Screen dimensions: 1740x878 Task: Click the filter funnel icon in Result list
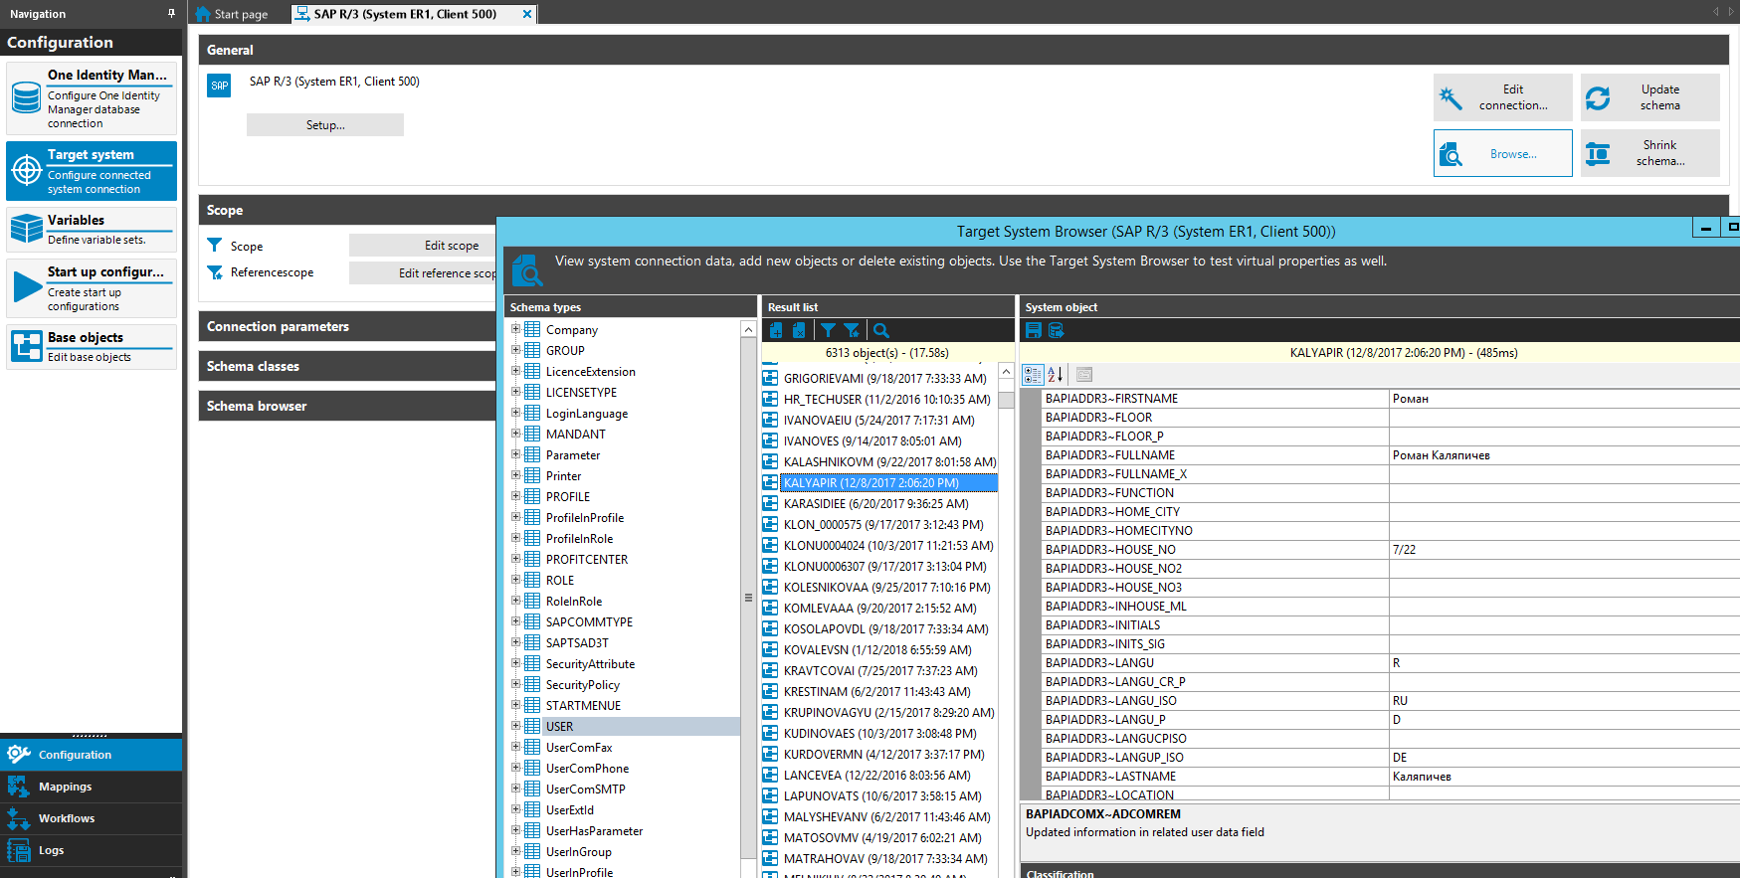click(828, 330)
